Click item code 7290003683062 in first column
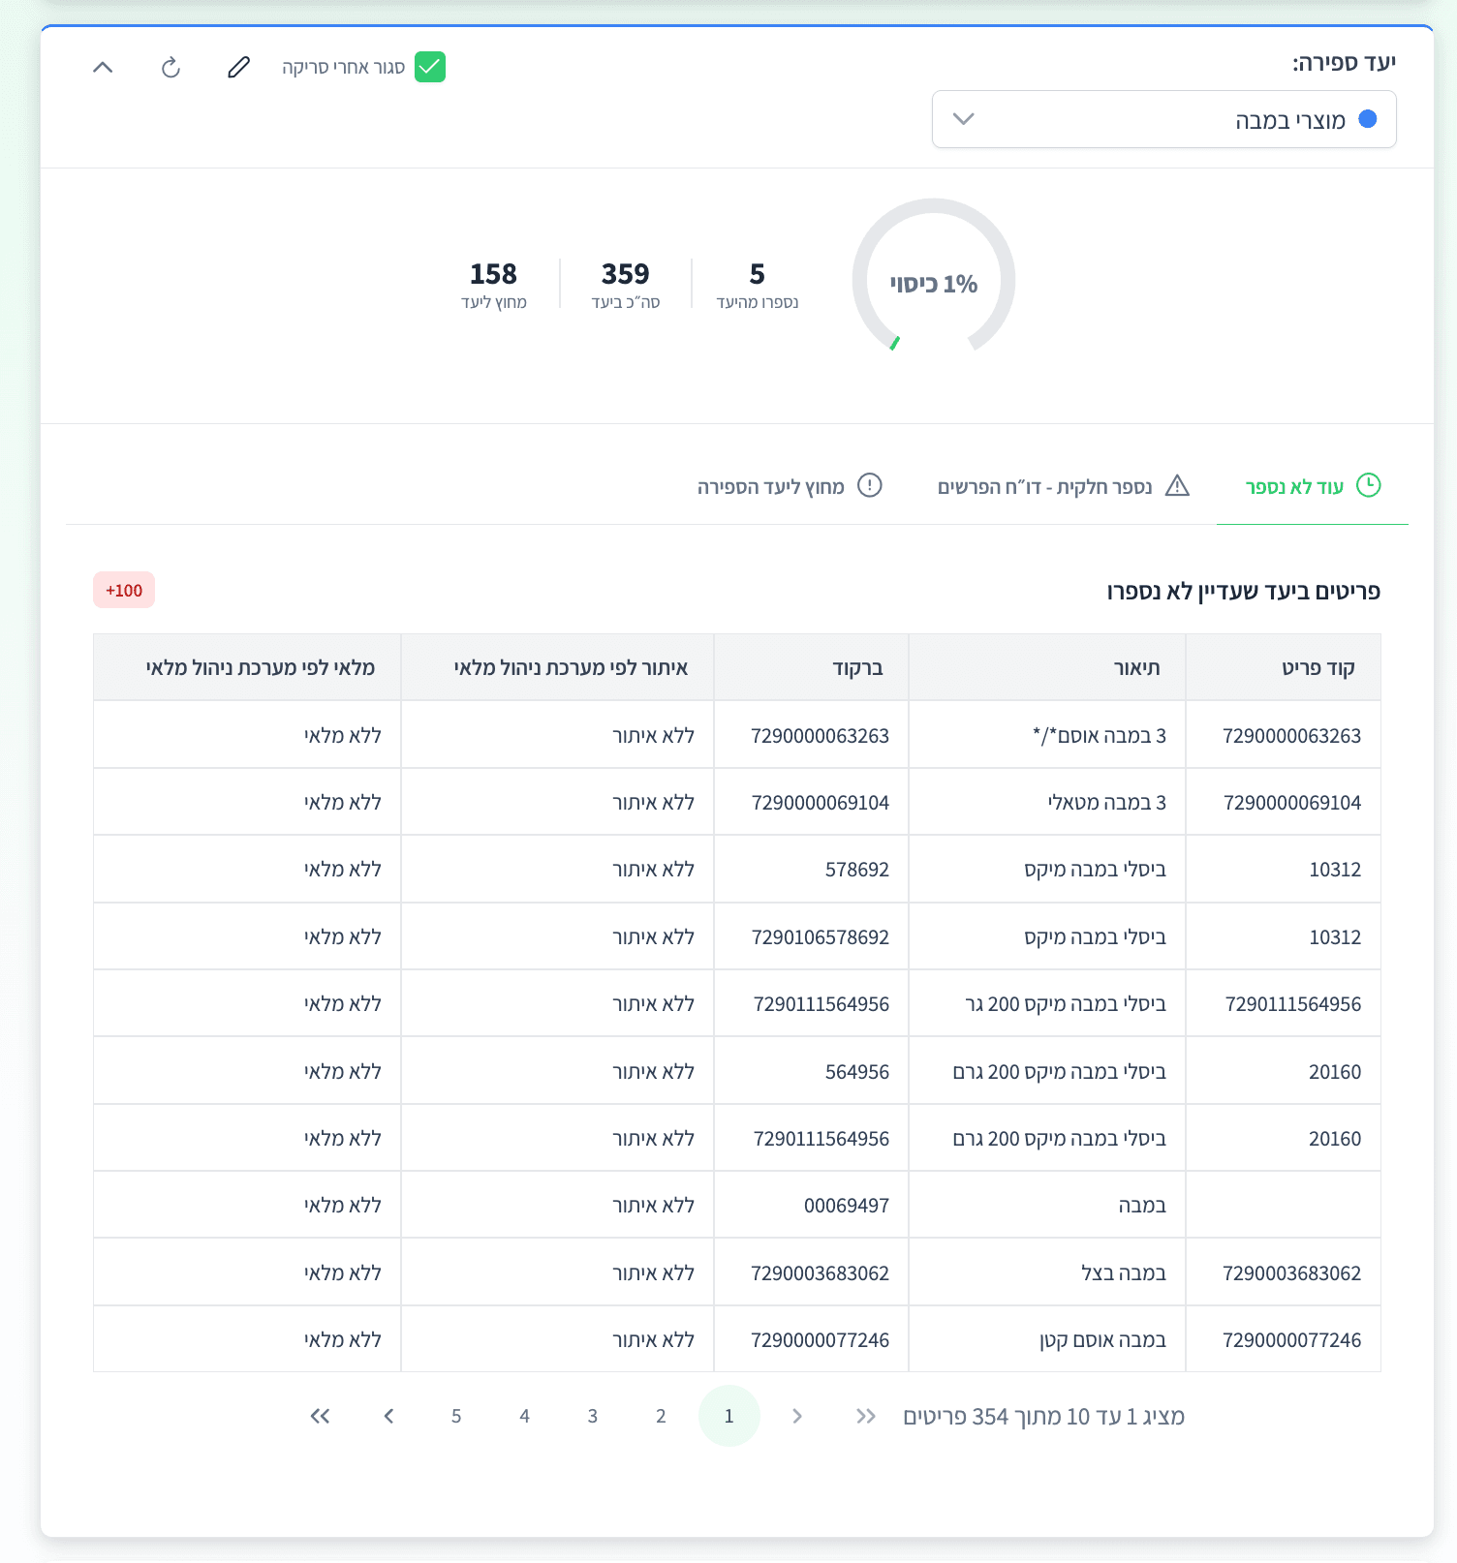The image size is (1457, 1563). tap(1291, 1273)
